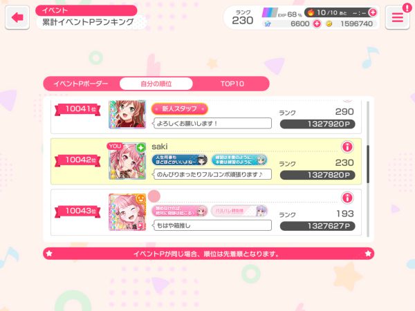Tap the 1327920P points bar

pyautogui.click(x=317, y=124)
